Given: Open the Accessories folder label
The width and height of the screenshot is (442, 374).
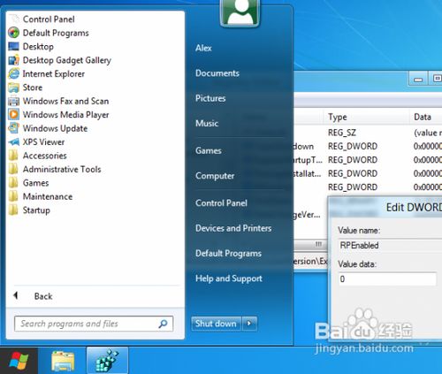Looking at the screenshot, I should [x=45, y=156].
